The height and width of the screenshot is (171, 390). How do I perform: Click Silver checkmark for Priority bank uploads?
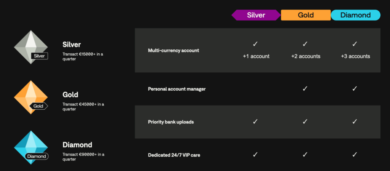(256, 121)
